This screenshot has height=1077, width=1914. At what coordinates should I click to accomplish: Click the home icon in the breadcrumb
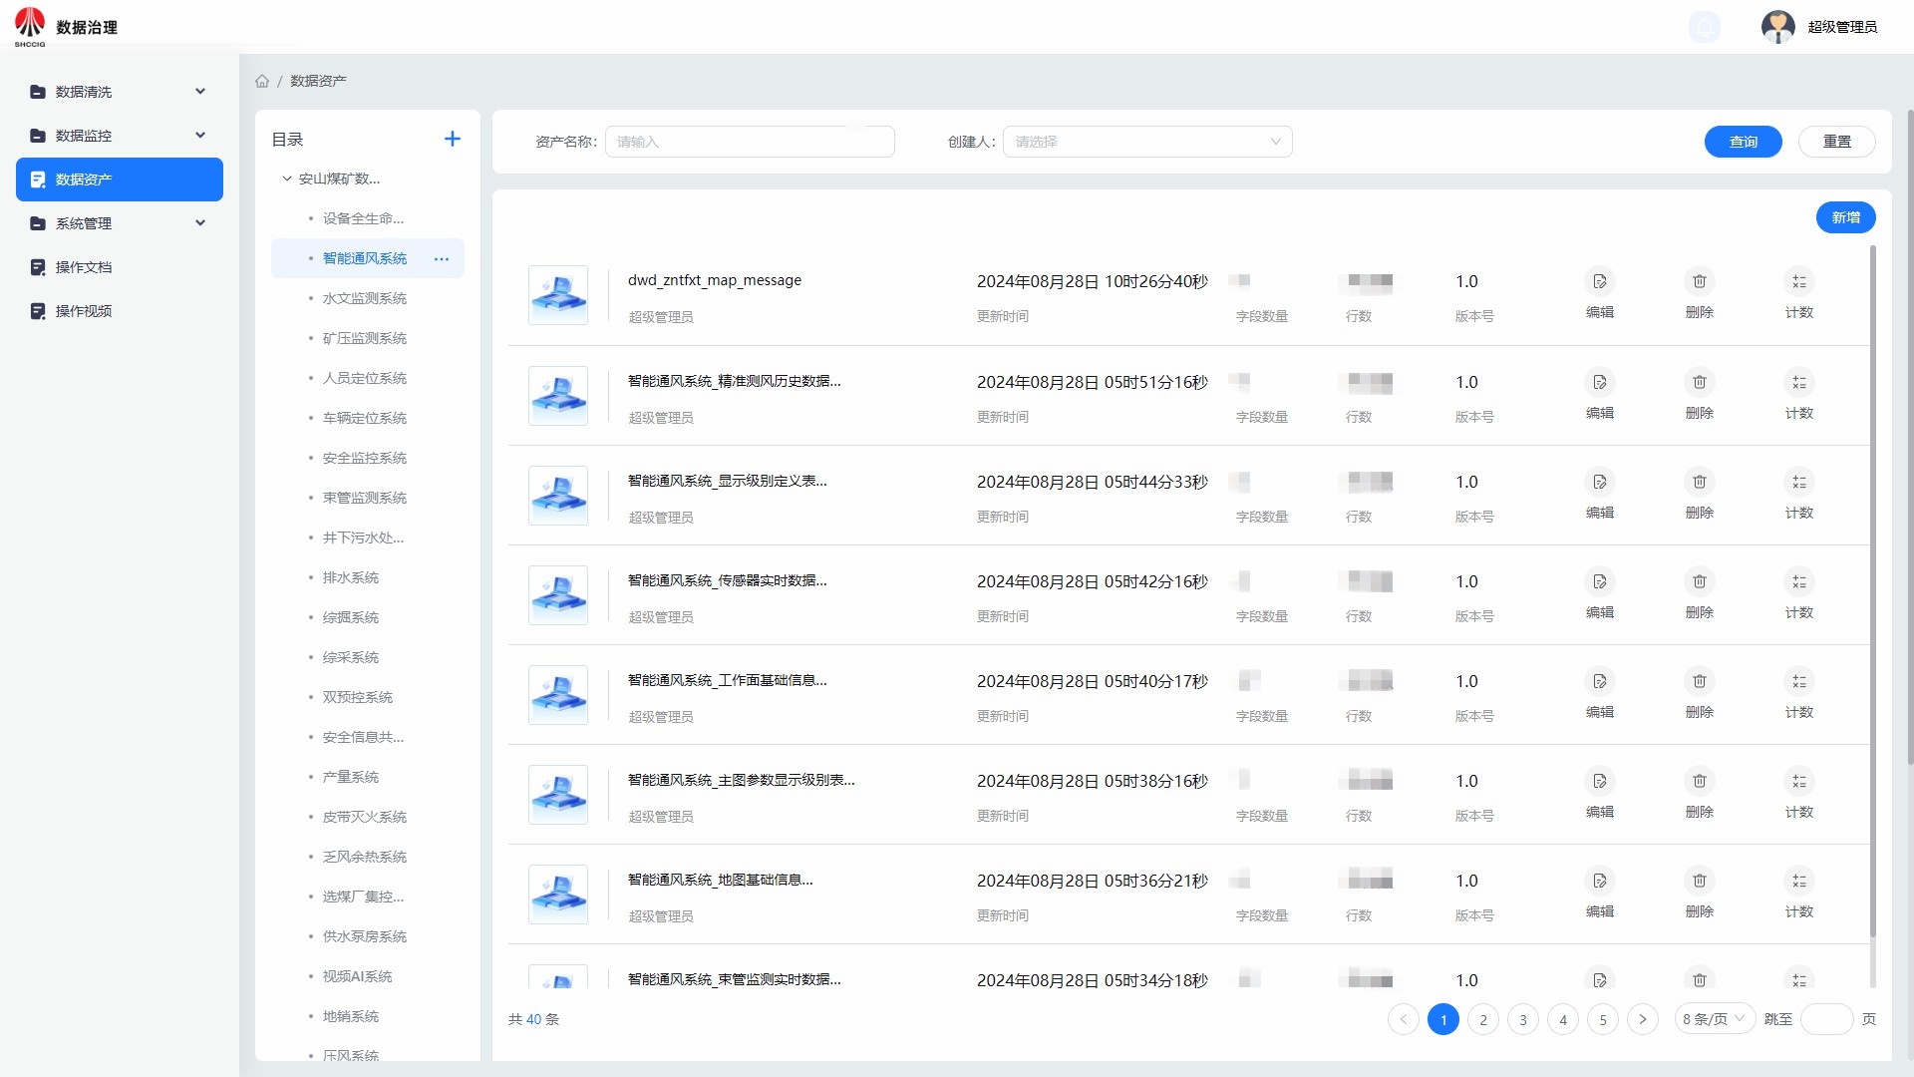click(262, 82)
